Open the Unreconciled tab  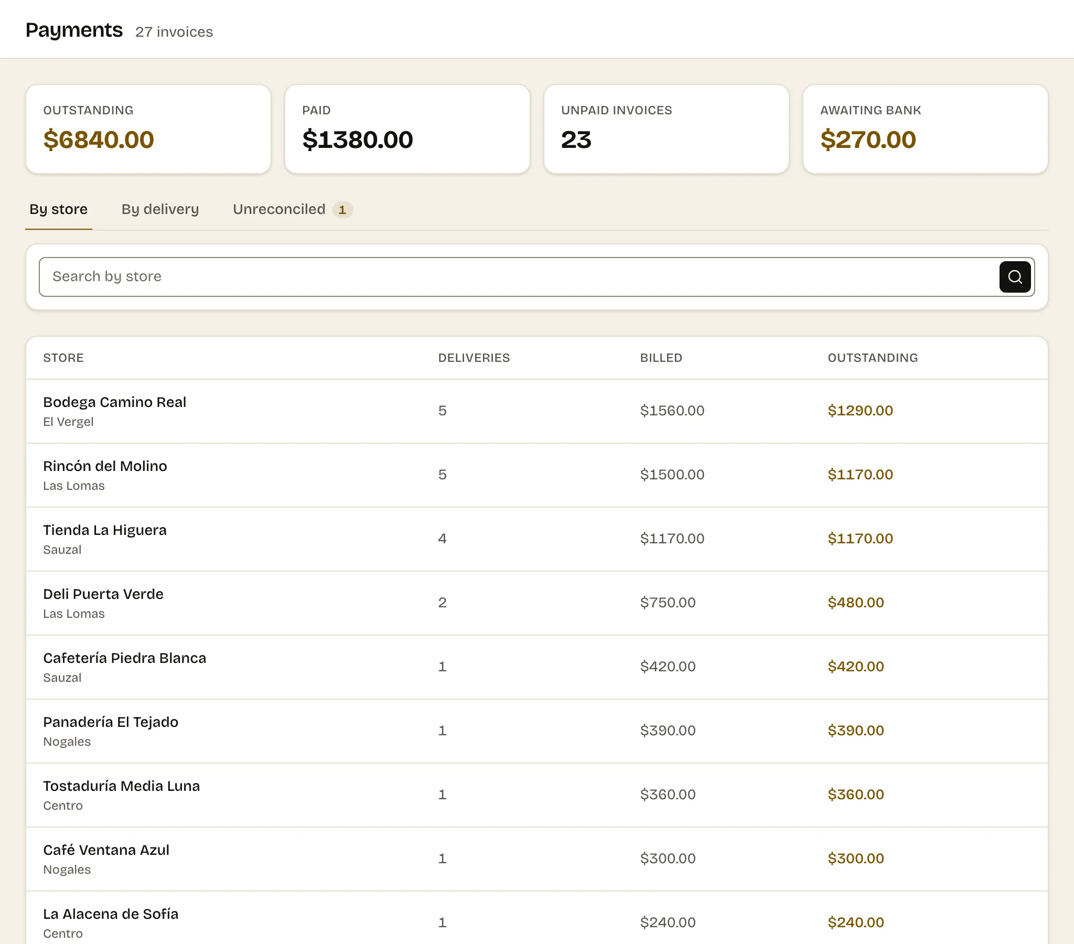click(292, 209)
